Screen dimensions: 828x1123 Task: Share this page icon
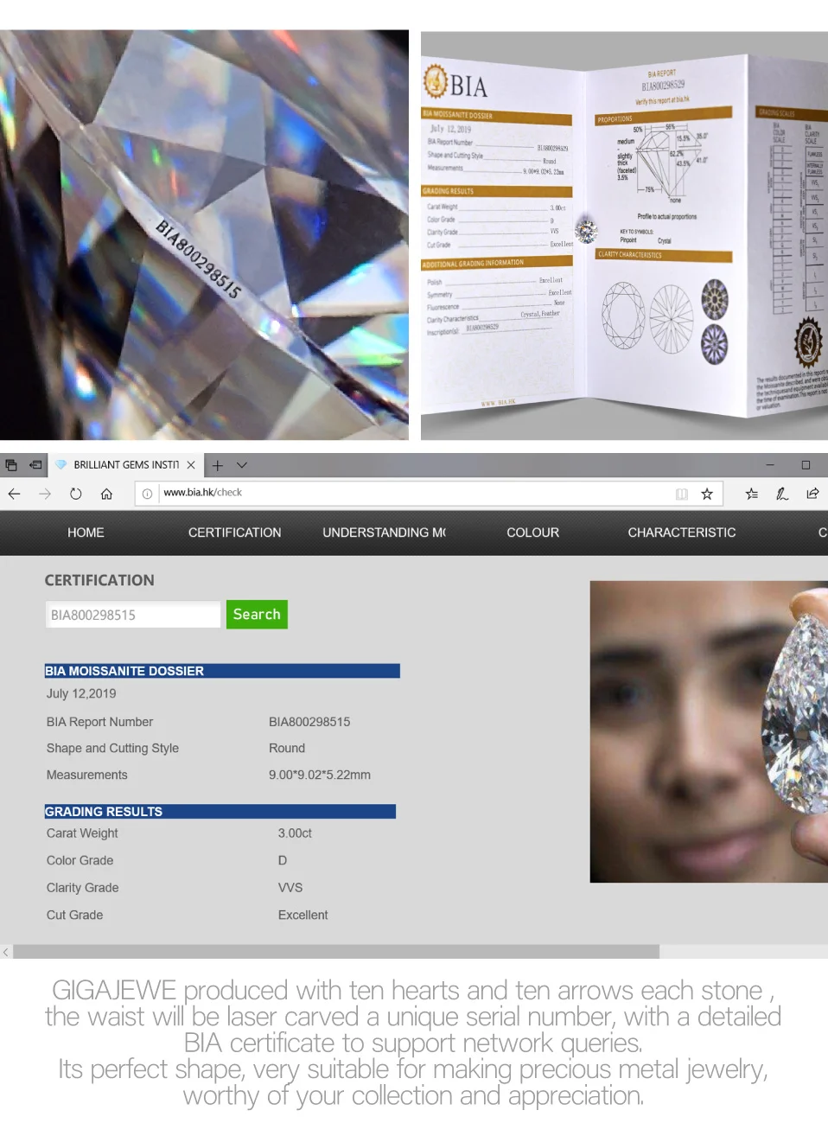pos(812,494)
